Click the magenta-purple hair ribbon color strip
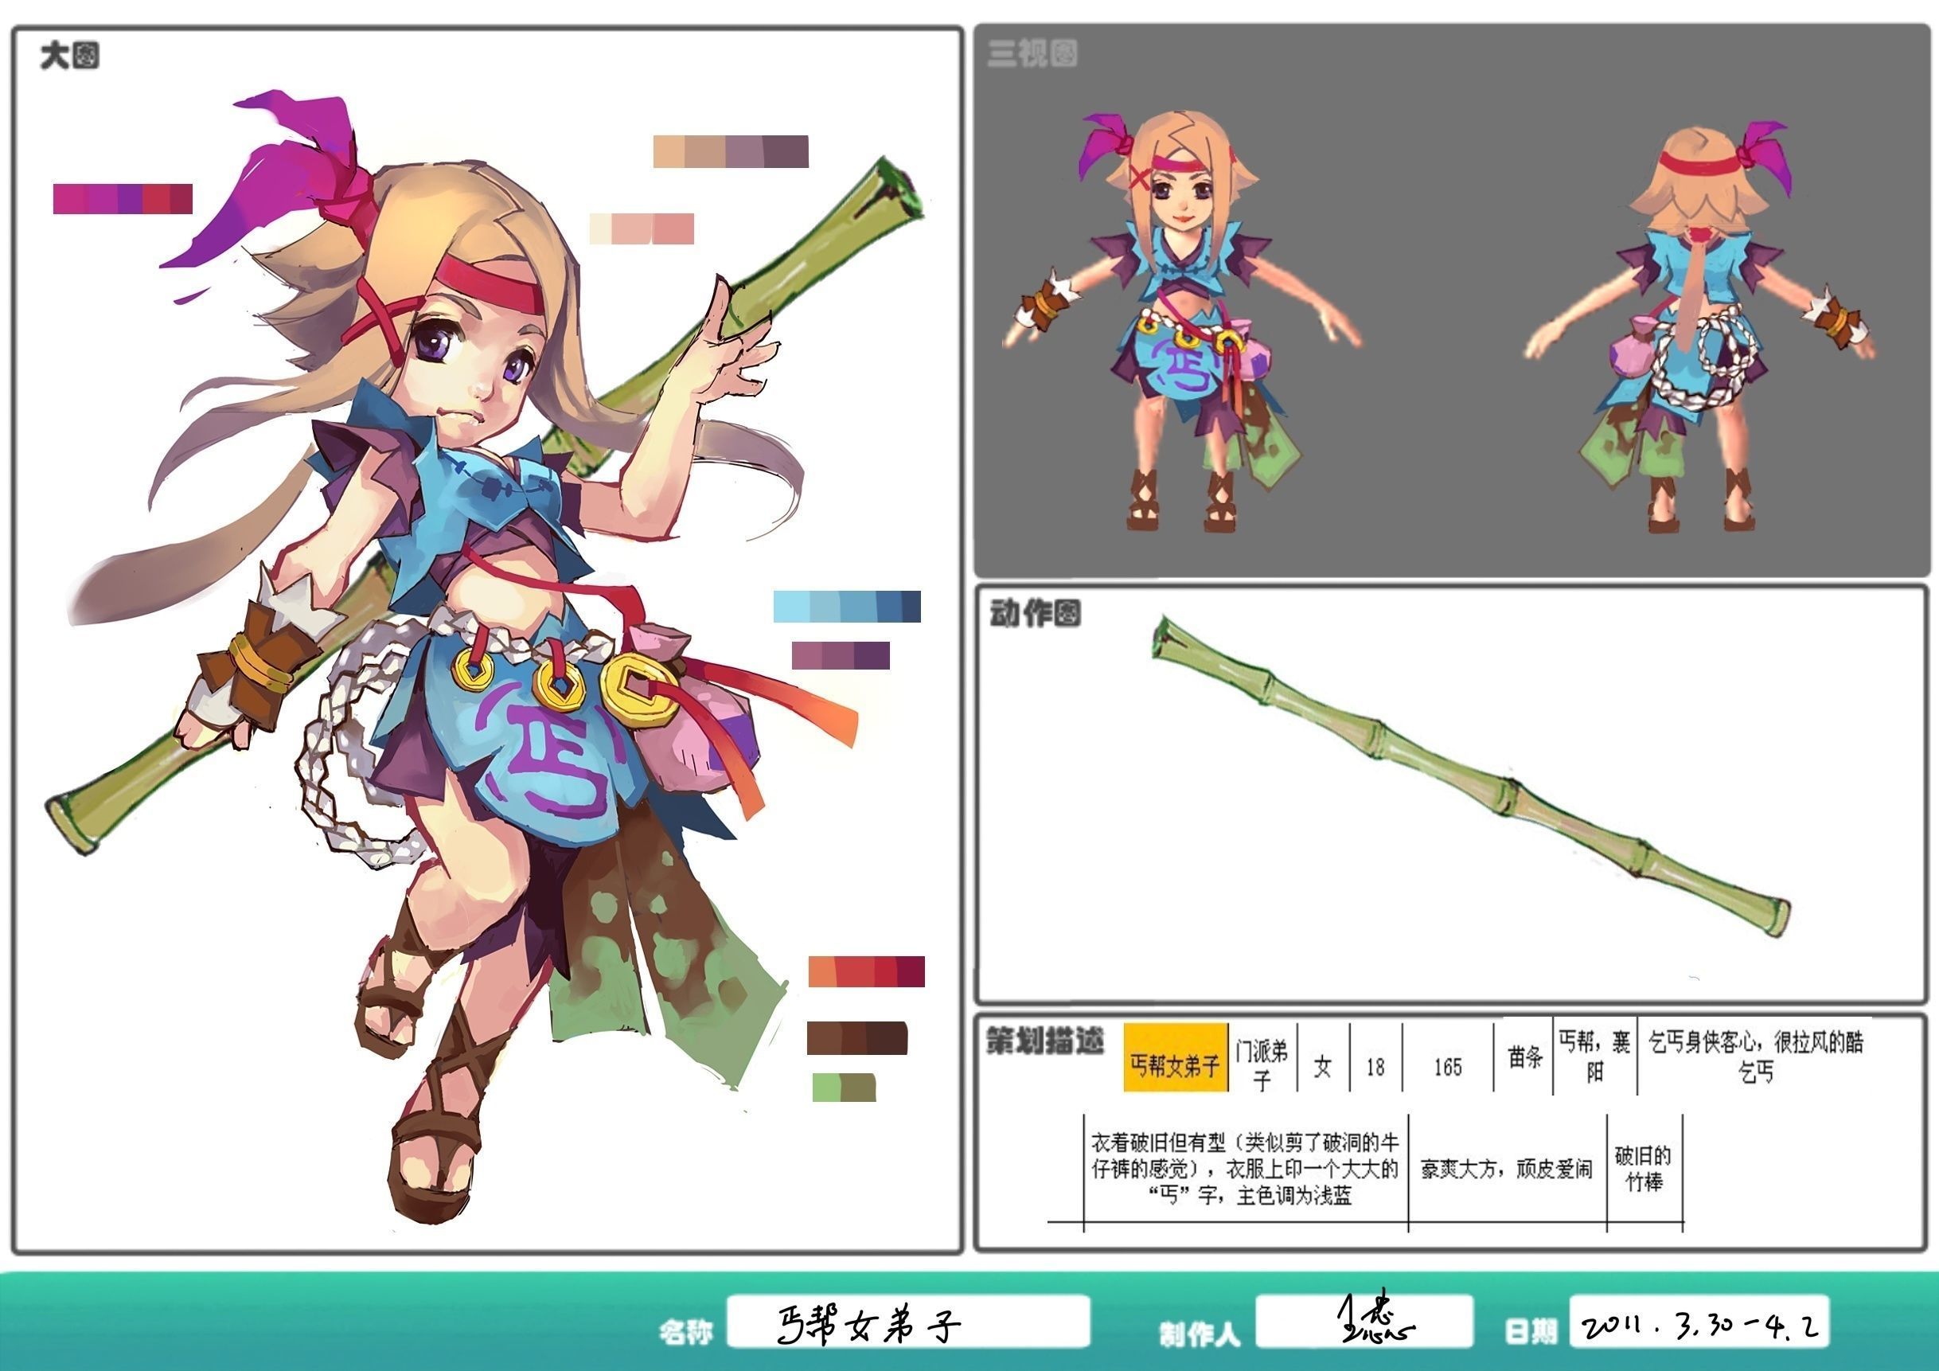The image size is (1939, 1371). [123, 198]
